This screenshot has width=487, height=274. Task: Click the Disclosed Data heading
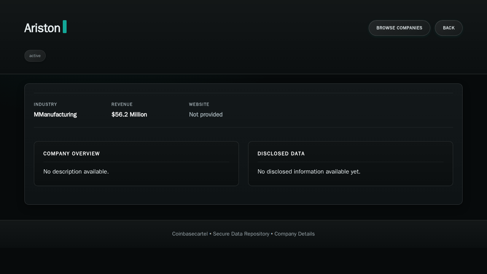point(281,154)
